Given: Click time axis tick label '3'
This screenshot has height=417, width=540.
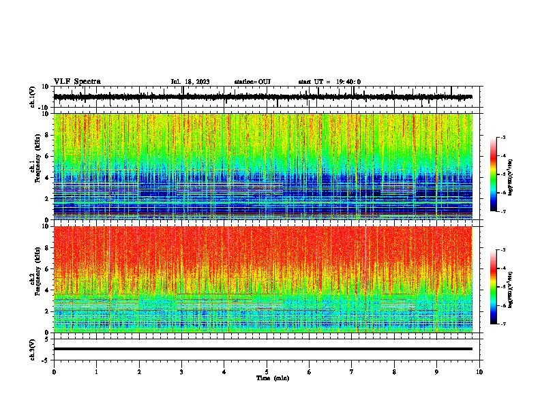Looking at the screenshot, I should pos(181,372).
